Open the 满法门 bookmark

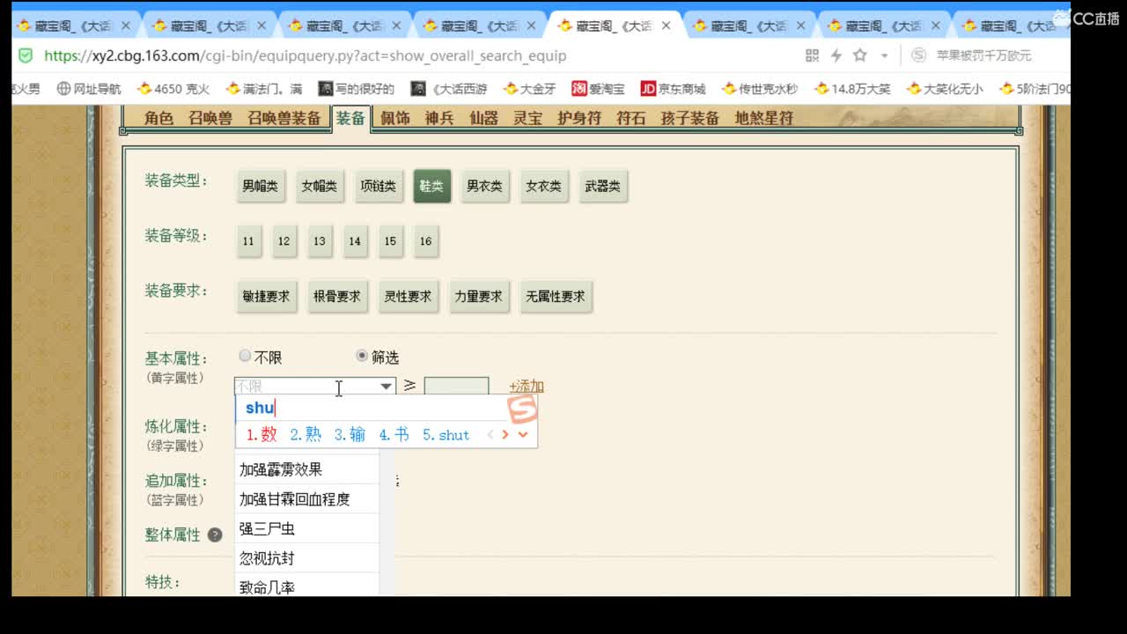[264, 88]
